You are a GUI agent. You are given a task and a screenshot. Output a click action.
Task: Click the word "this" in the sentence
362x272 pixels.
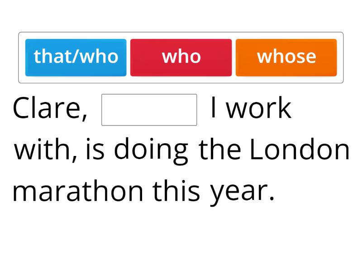pos(176,191)
